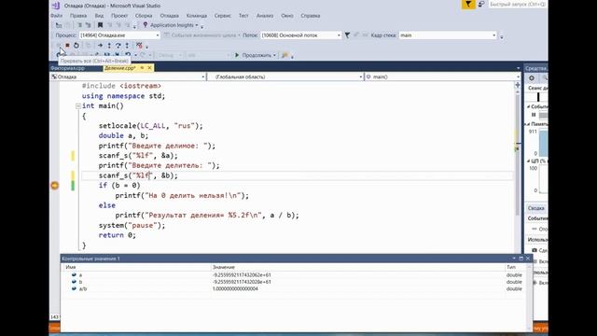Click the camera snapshot icon in Diagnostic panel

click(535, 250)
